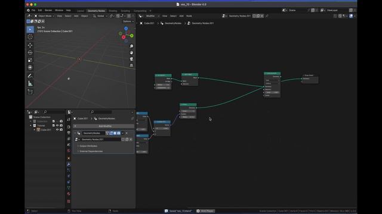Click the viewport pan hand icon
382x214 pixels.
tap(131, 53)
